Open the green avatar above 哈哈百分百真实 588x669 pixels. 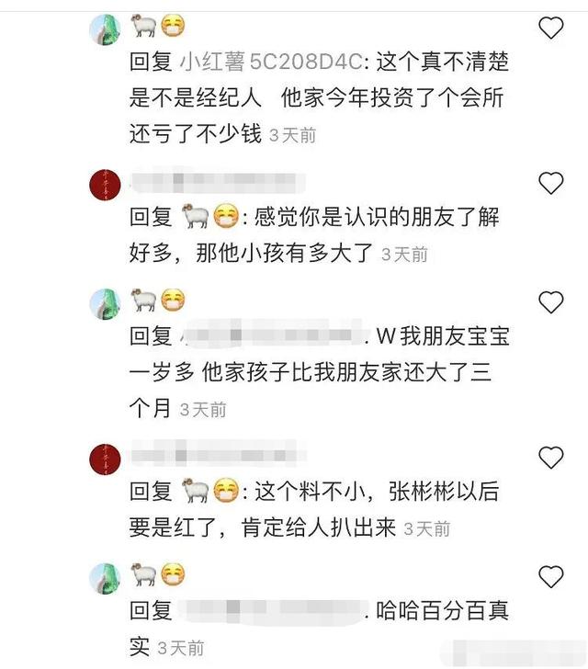click(105, 578)
